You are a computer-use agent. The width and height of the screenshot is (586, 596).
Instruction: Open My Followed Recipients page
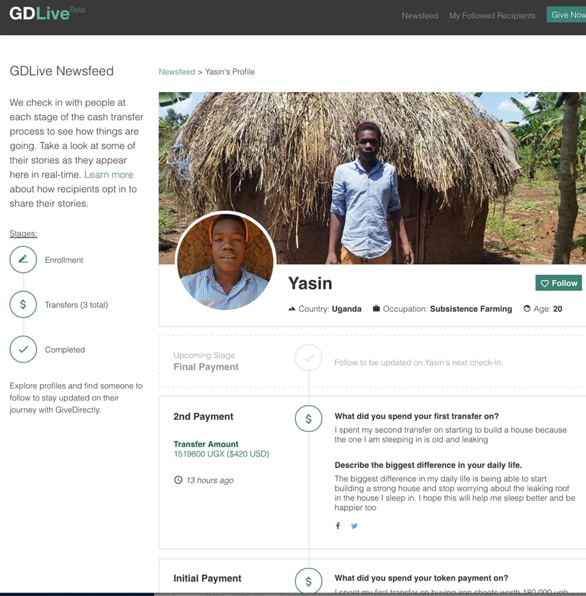pyautogui.click(x=492, y=15)
